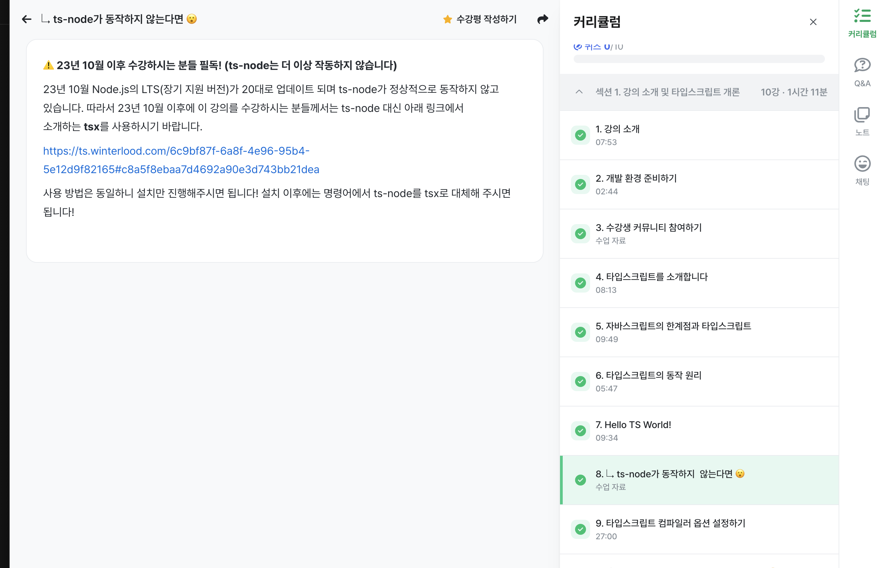Open lesson 9 컴파일러 옵션 설정하기
Viewport: 879px width, 568px height.
coord(670,523)
